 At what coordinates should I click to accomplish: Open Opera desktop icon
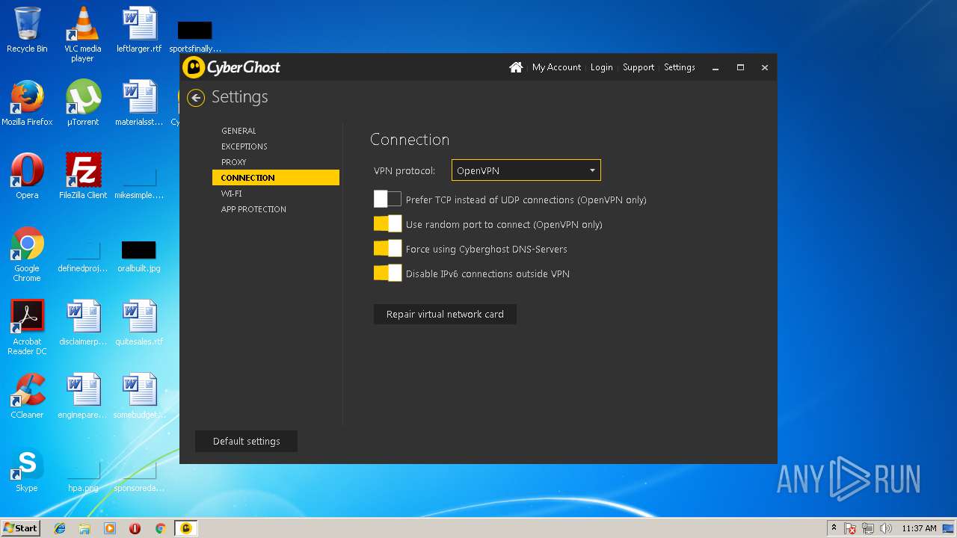[x=27, y=176]
